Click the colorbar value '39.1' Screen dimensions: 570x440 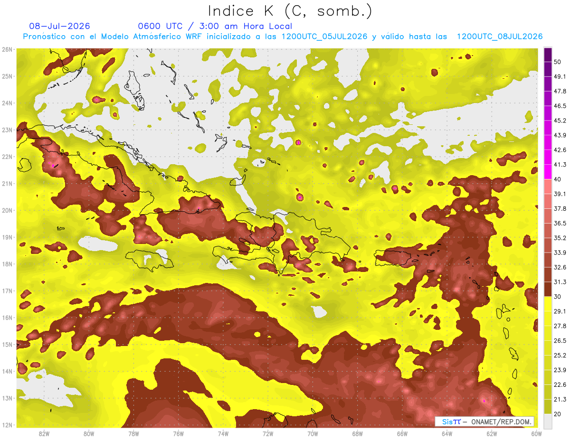pos(560,194)
